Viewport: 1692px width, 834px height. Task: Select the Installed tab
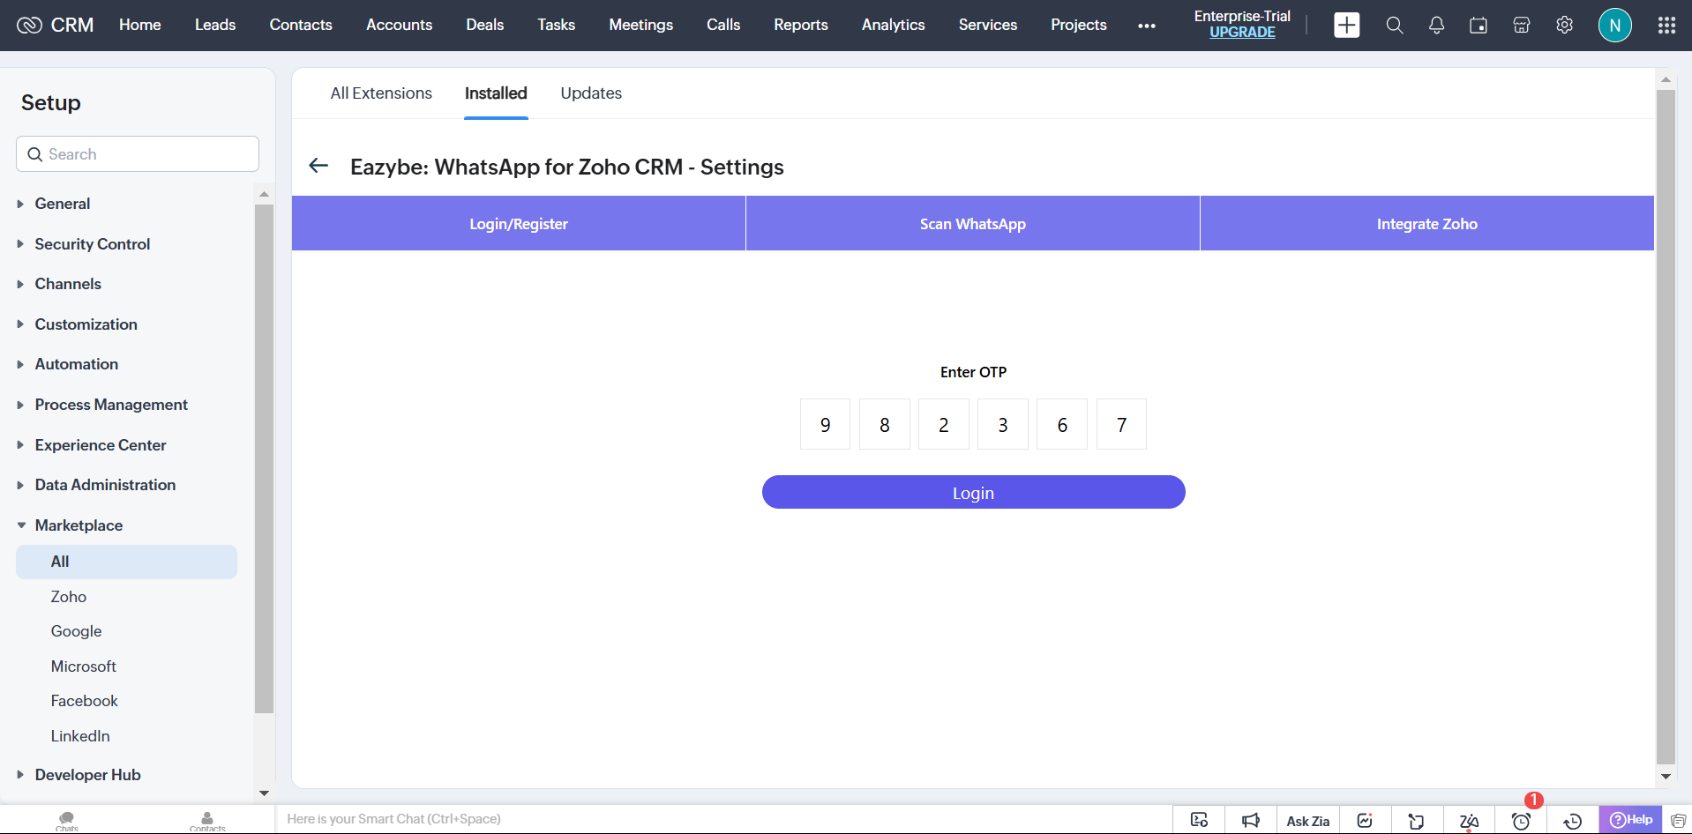tap(496, 93)
